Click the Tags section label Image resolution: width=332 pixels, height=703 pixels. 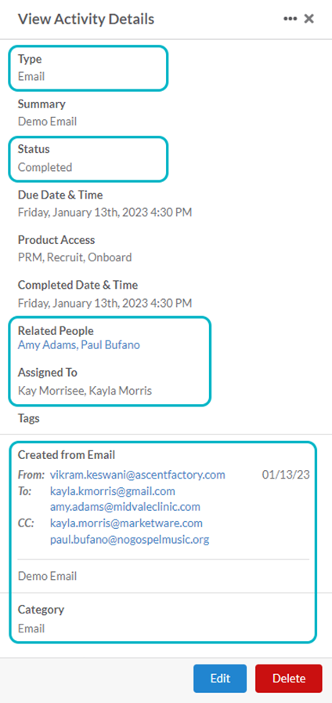pos(29,419)
